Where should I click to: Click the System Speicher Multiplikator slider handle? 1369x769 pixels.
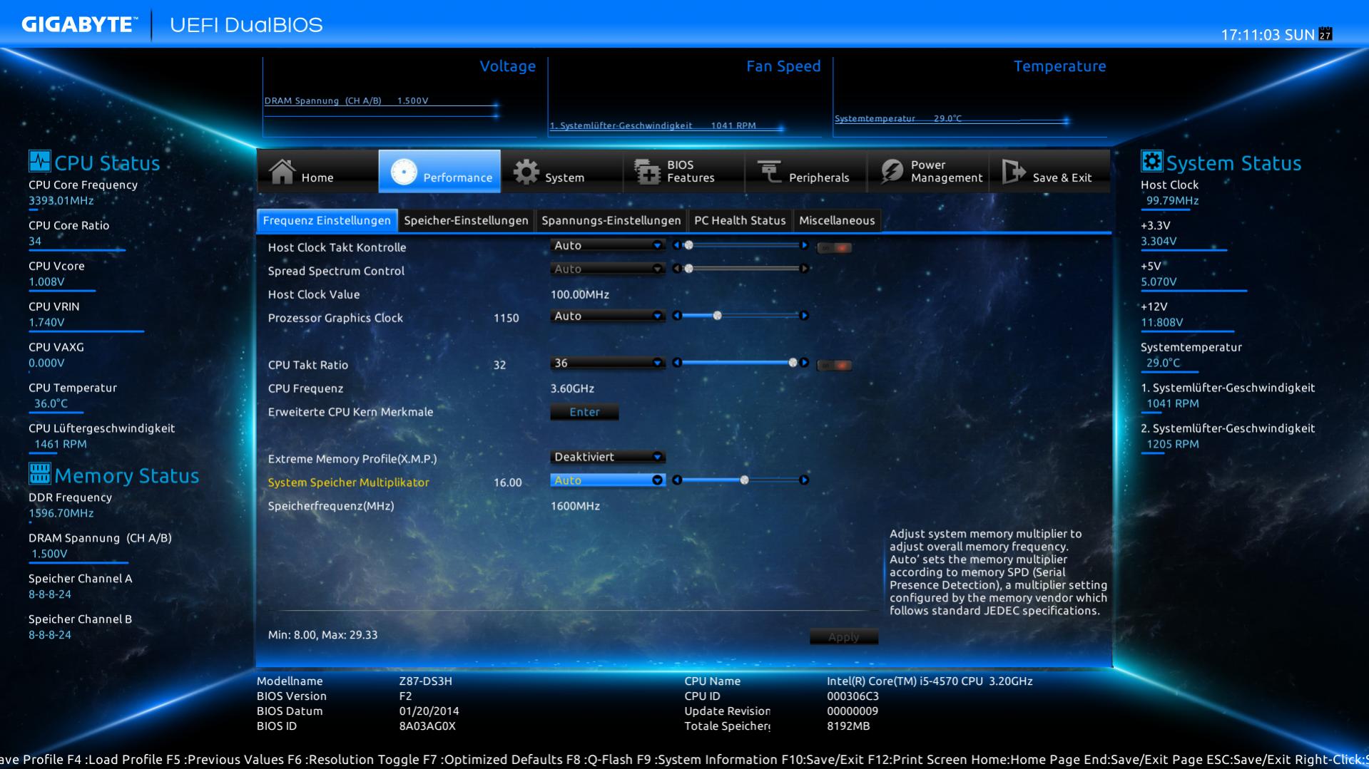[745, 480]
